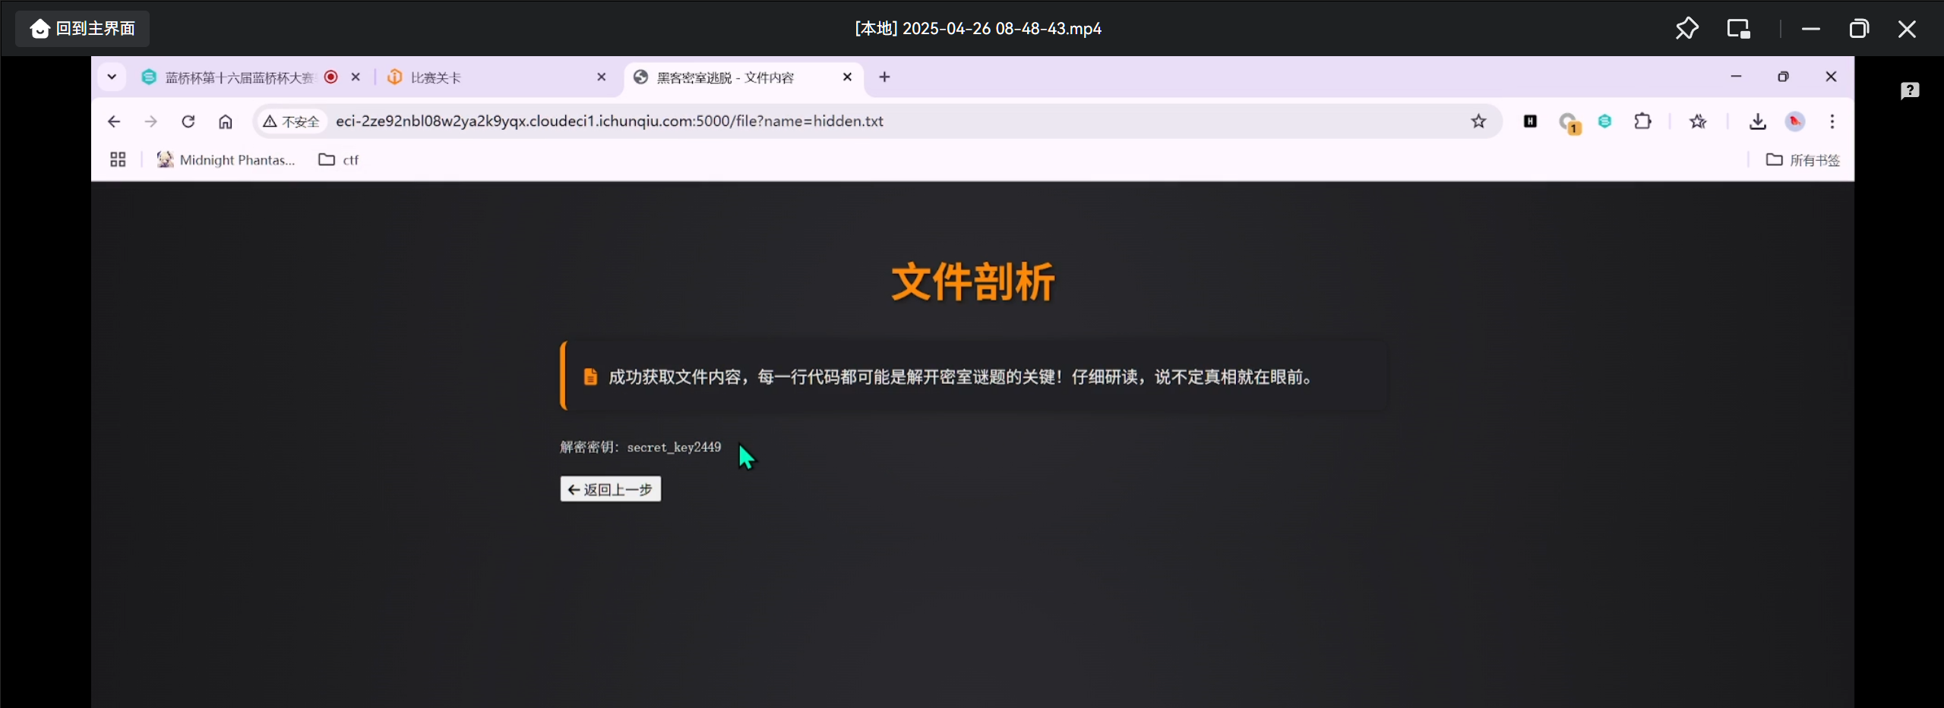Open a new browser tab
The image size is (1944, 708).
[x=884, y=77]
